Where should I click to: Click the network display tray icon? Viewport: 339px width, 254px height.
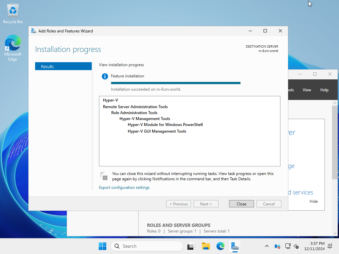(x=288, y=246)
